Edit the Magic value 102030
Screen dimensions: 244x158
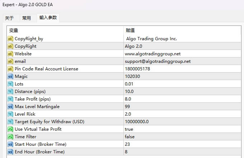click(132, 76)
